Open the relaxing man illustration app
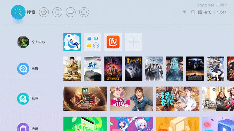This screenshot has width=234, height=131. [72, 42]
